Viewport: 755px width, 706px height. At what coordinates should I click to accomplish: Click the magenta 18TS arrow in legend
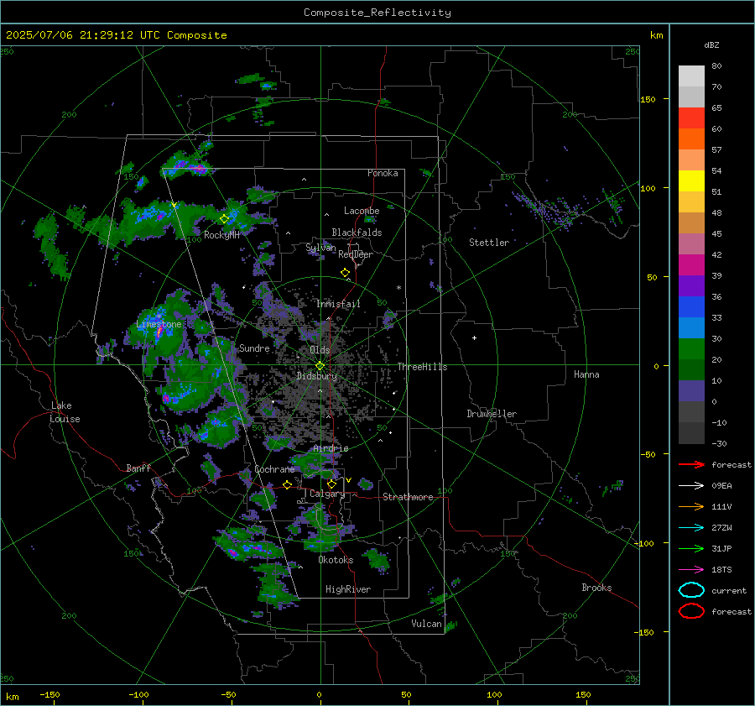[x=691, y=570]
